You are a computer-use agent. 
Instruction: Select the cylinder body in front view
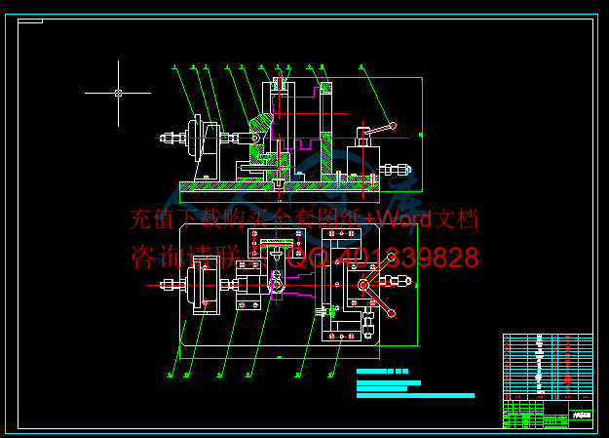[x=363, y=163]
